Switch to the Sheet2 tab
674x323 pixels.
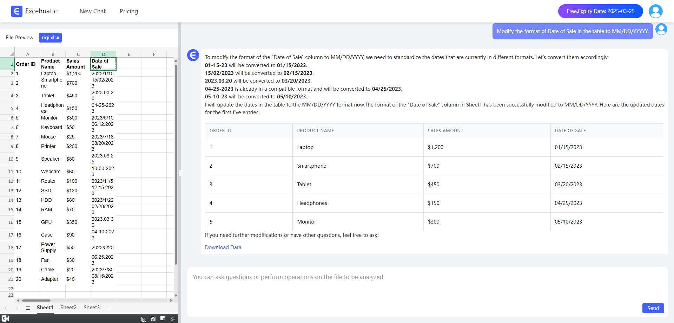pyautogui.click(x=68, y=308)
